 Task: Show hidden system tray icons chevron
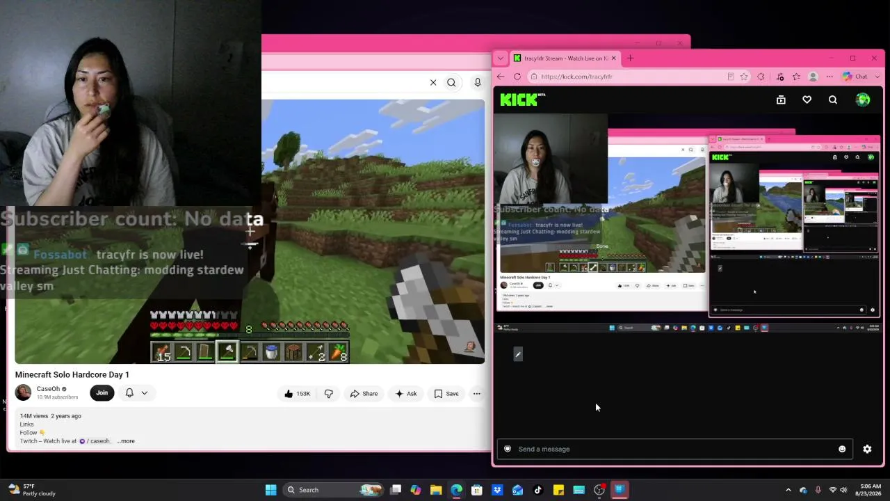(x=788, y=490)
